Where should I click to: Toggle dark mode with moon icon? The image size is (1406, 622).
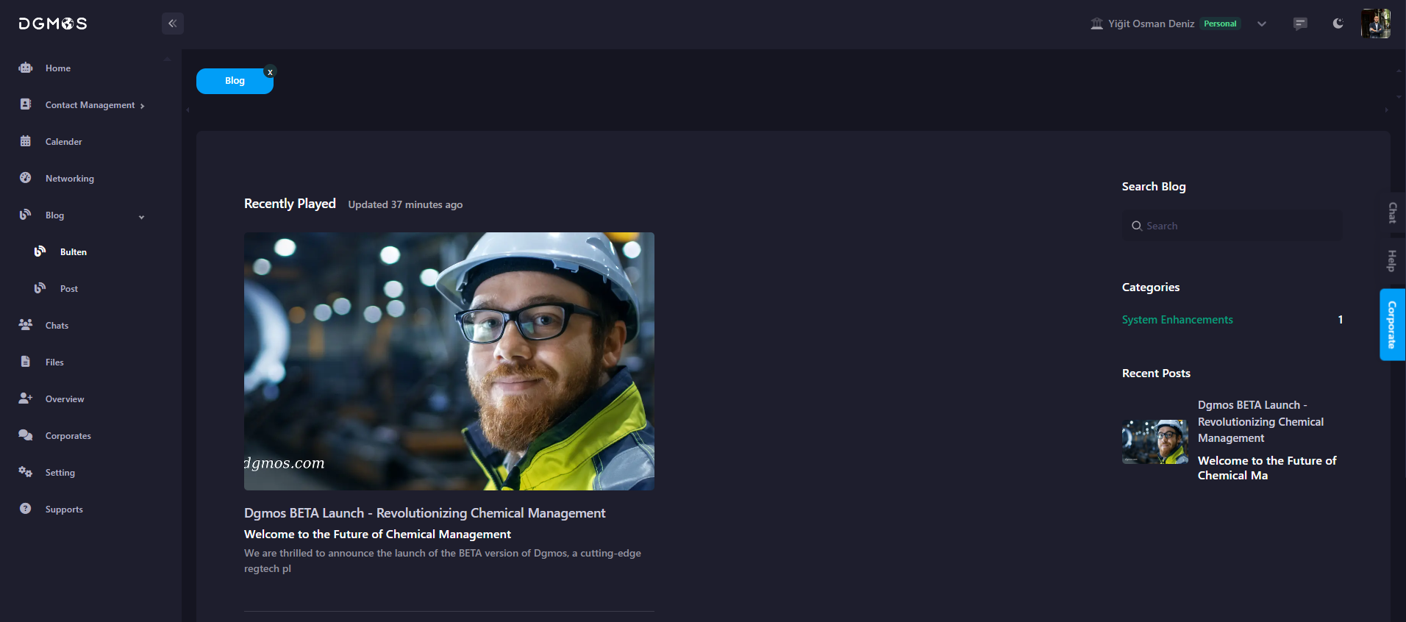(1338, 24)
